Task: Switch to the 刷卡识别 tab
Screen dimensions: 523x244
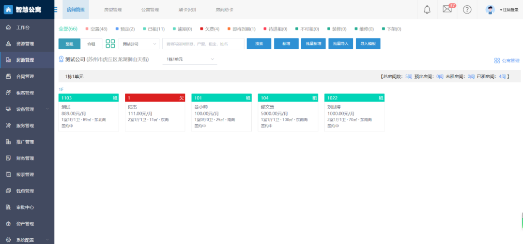Action: tap(187, 10)
